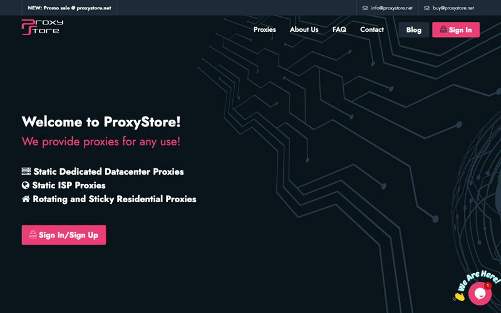Click the lock icon in Sign In/Sign Up button
Image resolution: width=501 pixels, height=313 pixels.
pyautogui.click(x=33, y=234)
